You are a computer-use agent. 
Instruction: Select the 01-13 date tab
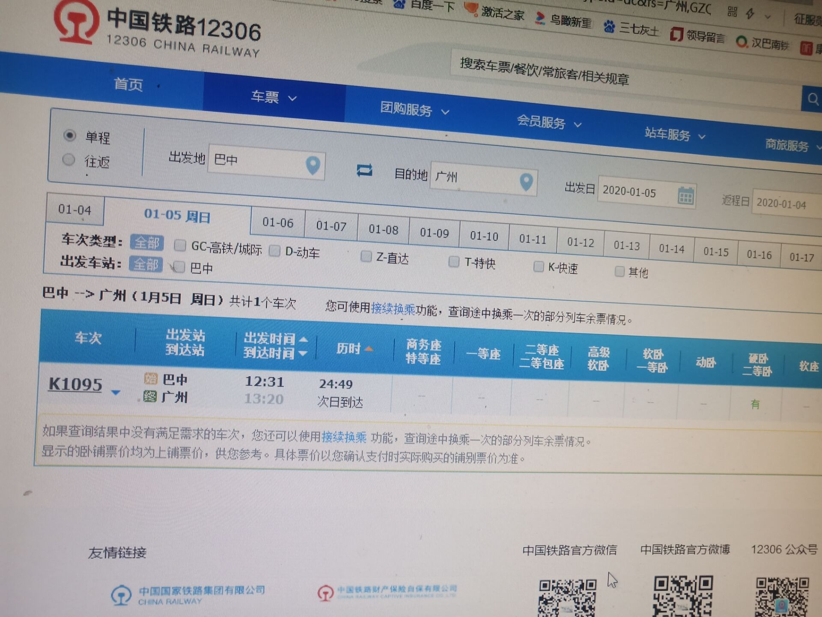point(627,246)
